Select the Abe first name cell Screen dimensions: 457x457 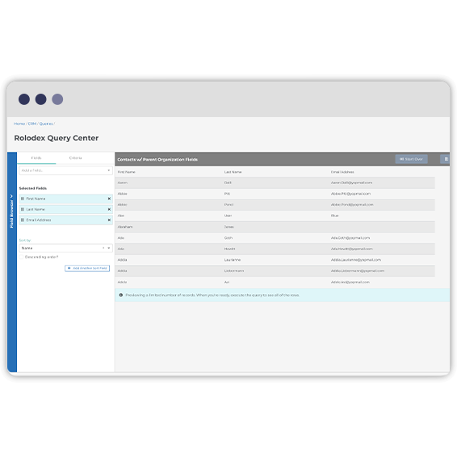click(121, 216)
